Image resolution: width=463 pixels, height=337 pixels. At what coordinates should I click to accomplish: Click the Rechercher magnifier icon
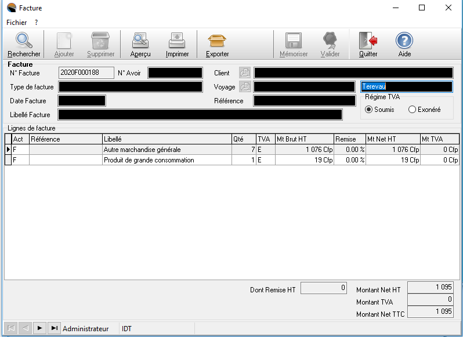click(x=24, y=41)
